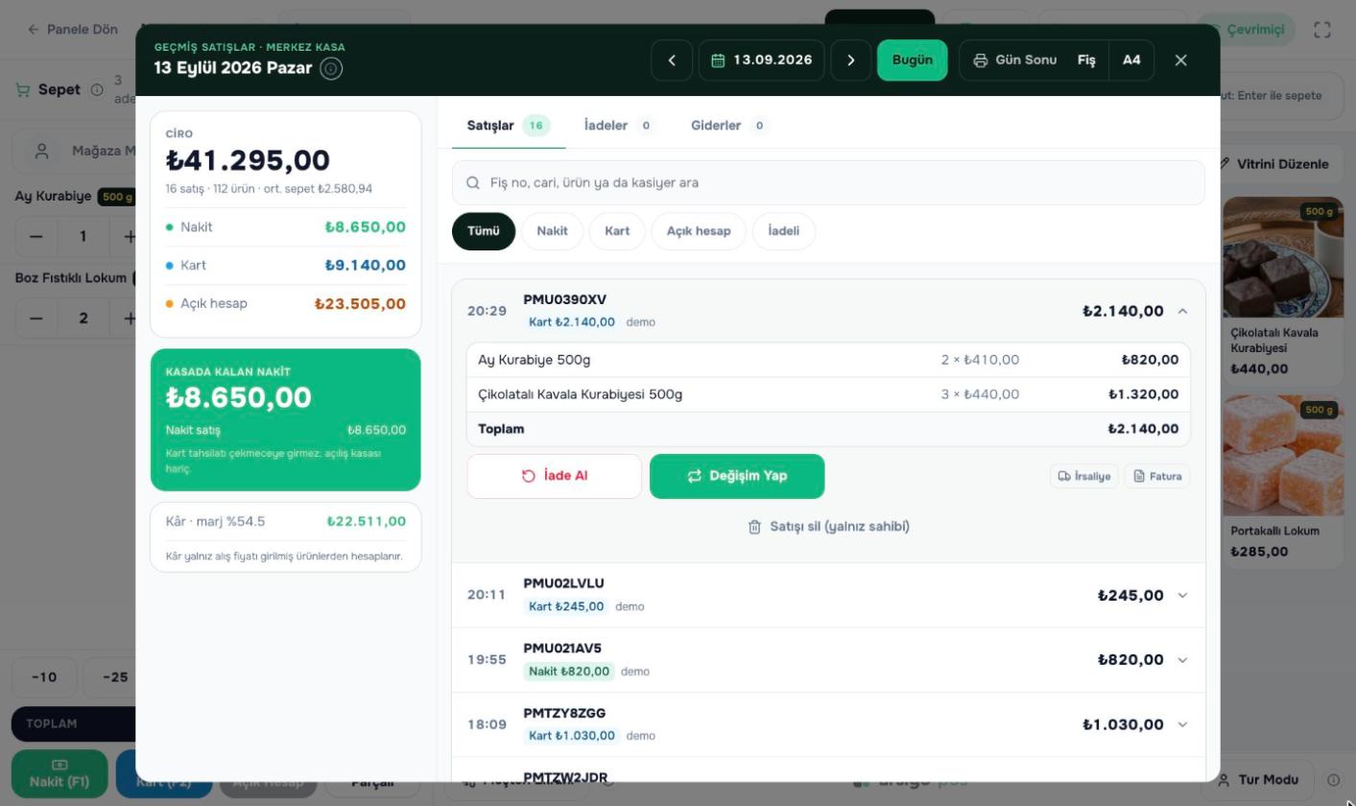Click the Gün Sonu printer button
1356x806 pixels.
pyautogui.click(x=1014, y=60)
